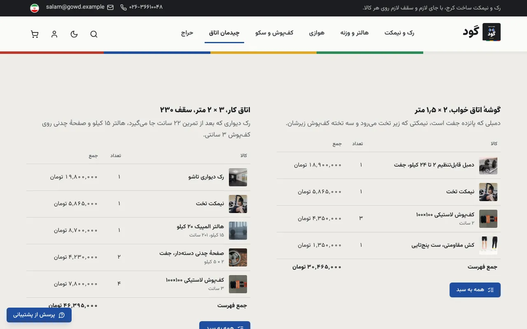This screenshot has height=329, width=527.
Task: Click the ۳۰,۴۶۵,۰۰۰ تومان list total
Action: pyautogui.click(x=317, y=267)
